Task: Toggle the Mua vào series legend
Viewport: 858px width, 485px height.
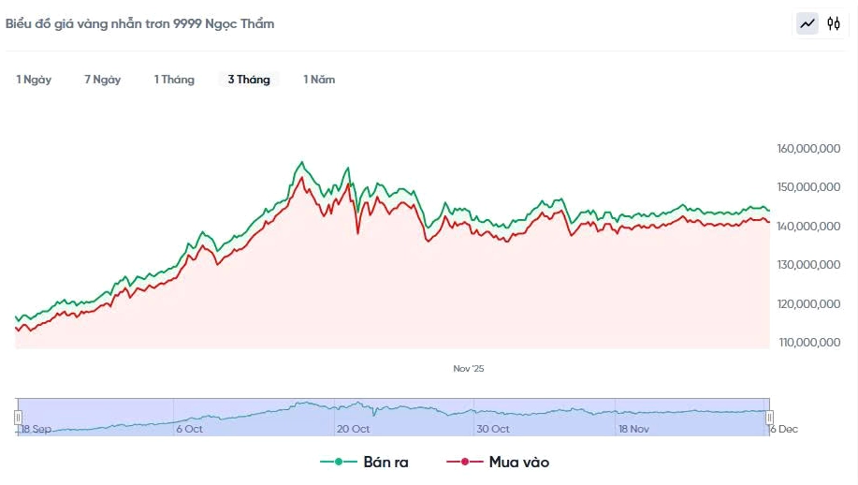Action: (x=518, y=462)
